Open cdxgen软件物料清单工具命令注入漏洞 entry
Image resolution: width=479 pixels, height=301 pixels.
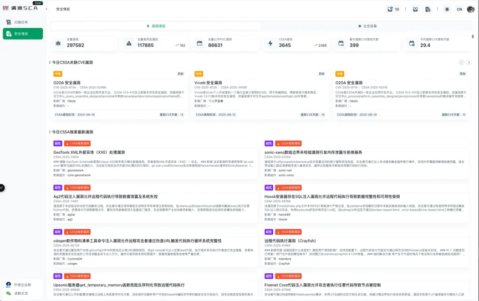(x=137, y=241)
